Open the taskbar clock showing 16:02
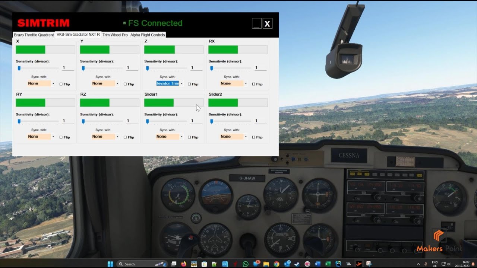The width and height of the screenshot is (477, 268). 462,264
